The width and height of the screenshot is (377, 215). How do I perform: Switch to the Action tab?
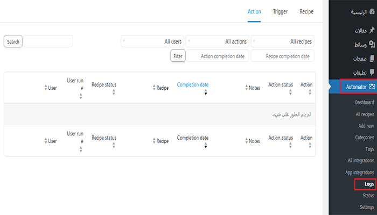coord(254,11)
